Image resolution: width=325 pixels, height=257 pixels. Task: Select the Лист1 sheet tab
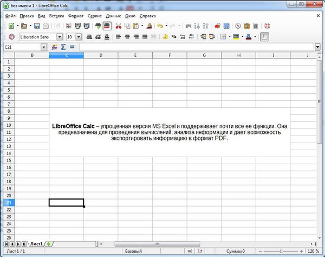37,244
